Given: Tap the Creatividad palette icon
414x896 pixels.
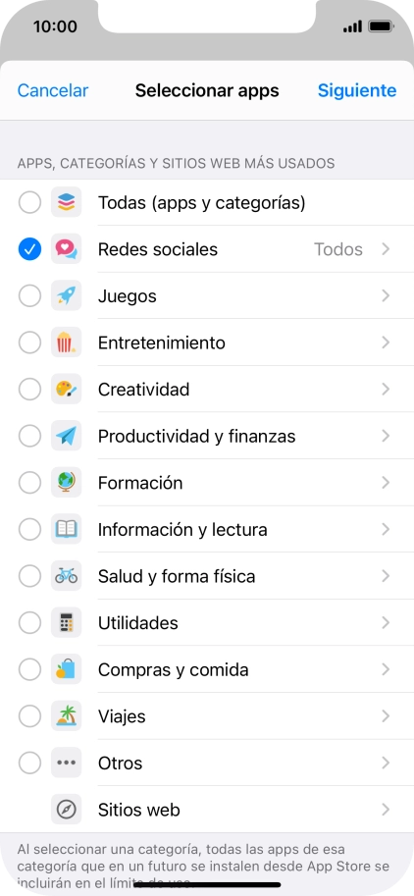Looking at the screenshot, I should click(67, 390).
